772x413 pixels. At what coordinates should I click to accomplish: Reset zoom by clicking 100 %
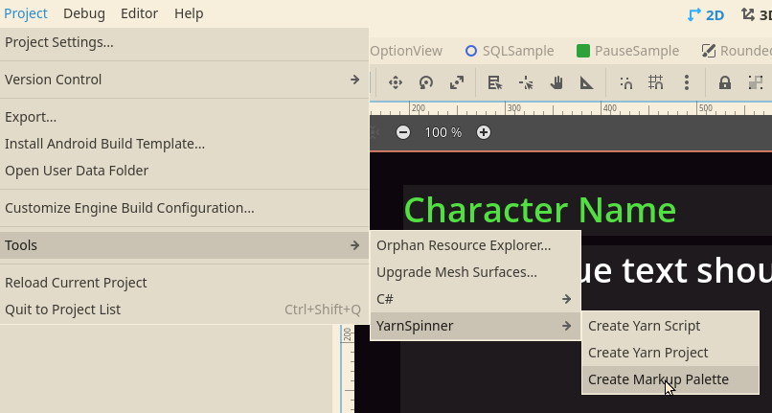pyautogui.click(x=443, y=132)
